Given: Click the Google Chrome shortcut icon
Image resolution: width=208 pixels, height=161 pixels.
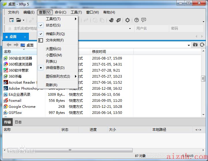Looking at the screenshot, I should (5, 107).
